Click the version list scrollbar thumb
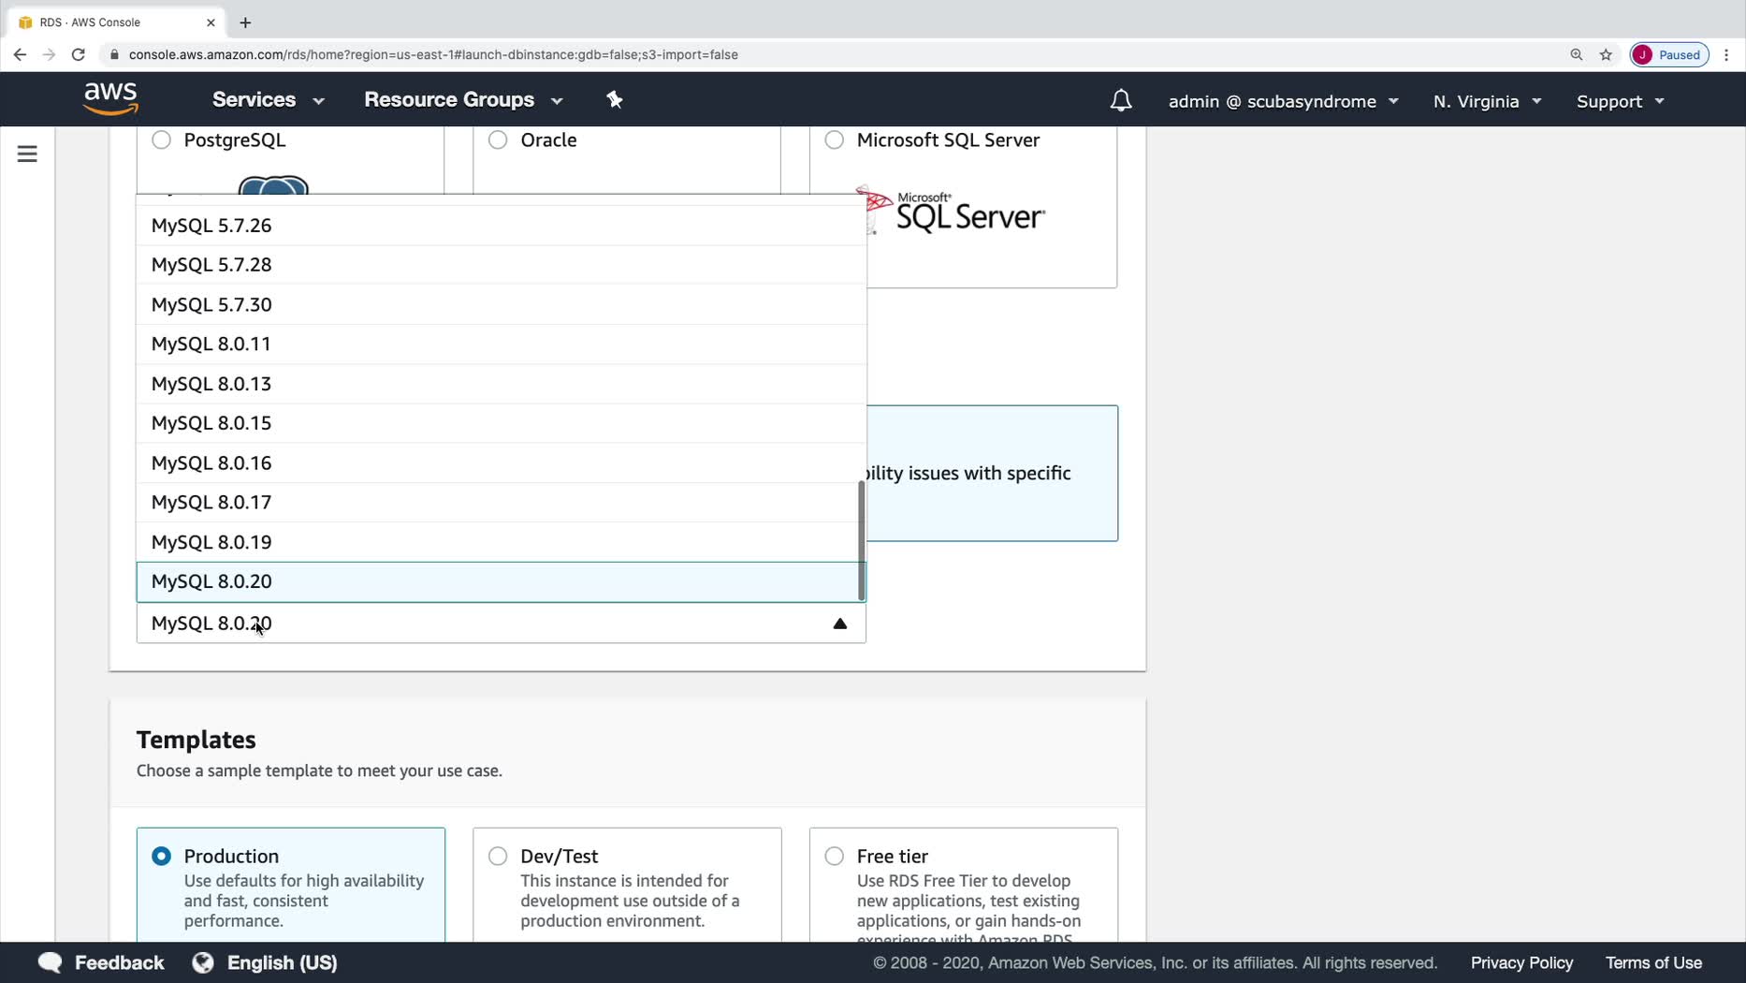The width and height of the screenshot is (1746, 983). pos(861,540)
